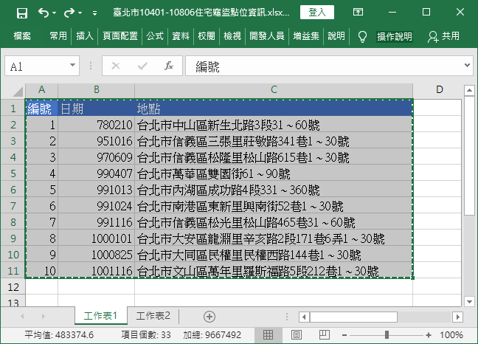Screen dimensions: 478x344
Task: Click the New Sheet plus icon
Action: 209,317
